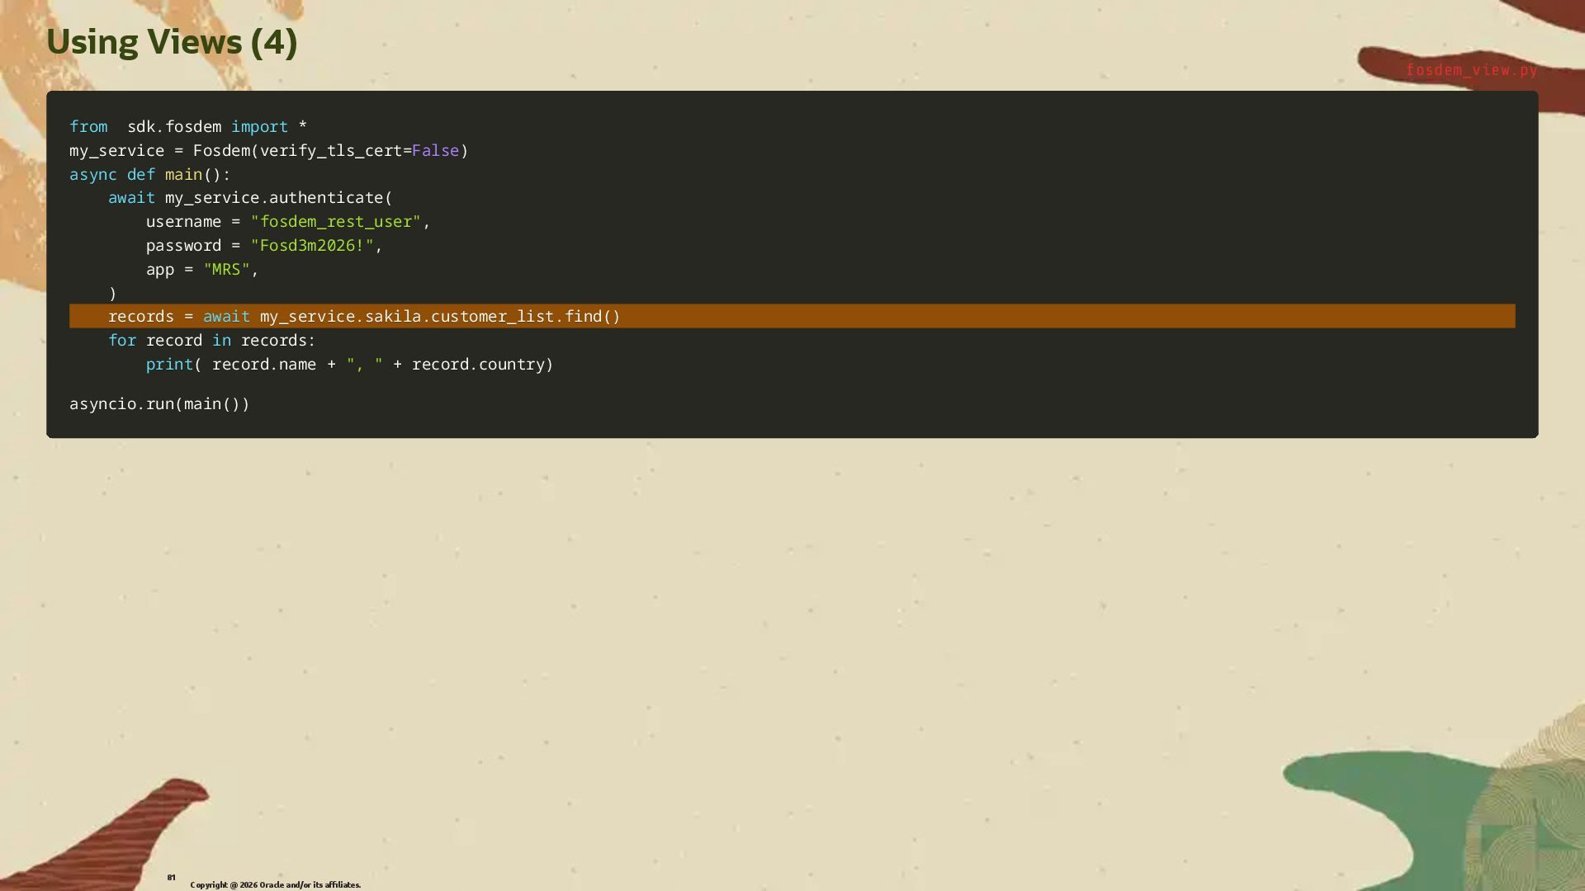
Task: Click the "fosdem_rest_user" username string
Action: coord(335,222)
